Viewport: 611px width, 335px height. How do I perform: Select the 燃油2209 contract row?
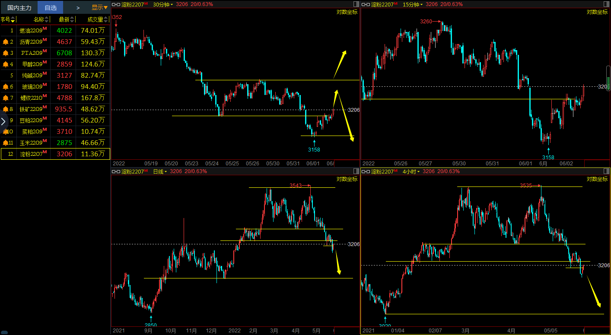click(55, 31)
